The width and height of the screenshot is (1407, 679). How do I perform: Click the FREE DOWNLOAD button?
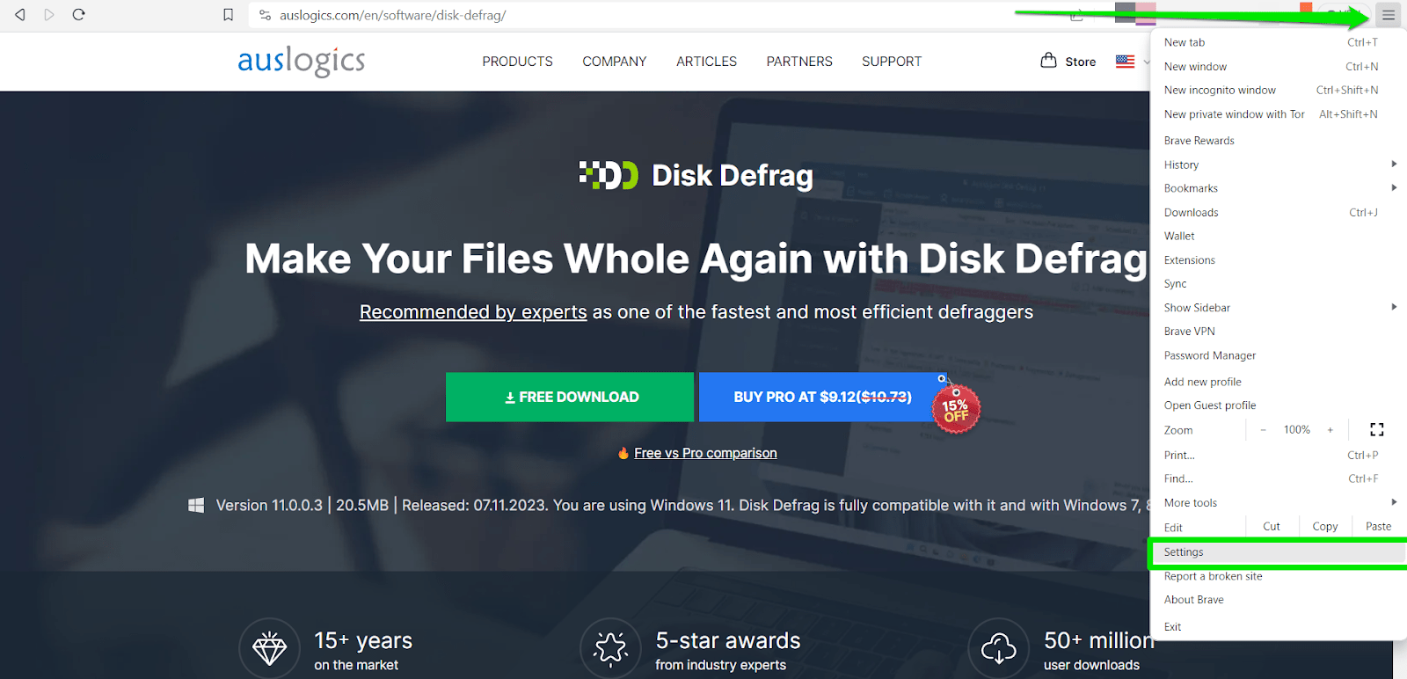[570, 397]
